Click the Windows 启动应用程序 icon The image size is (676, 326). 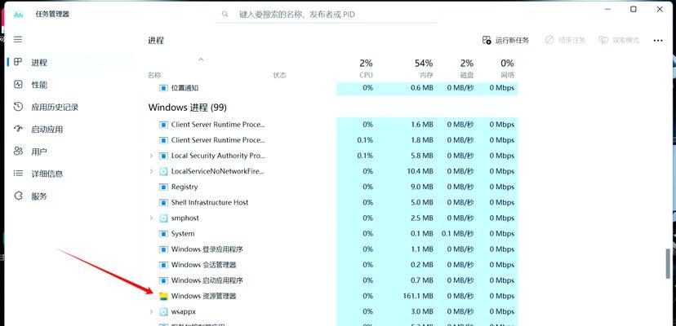pos(163,280)
